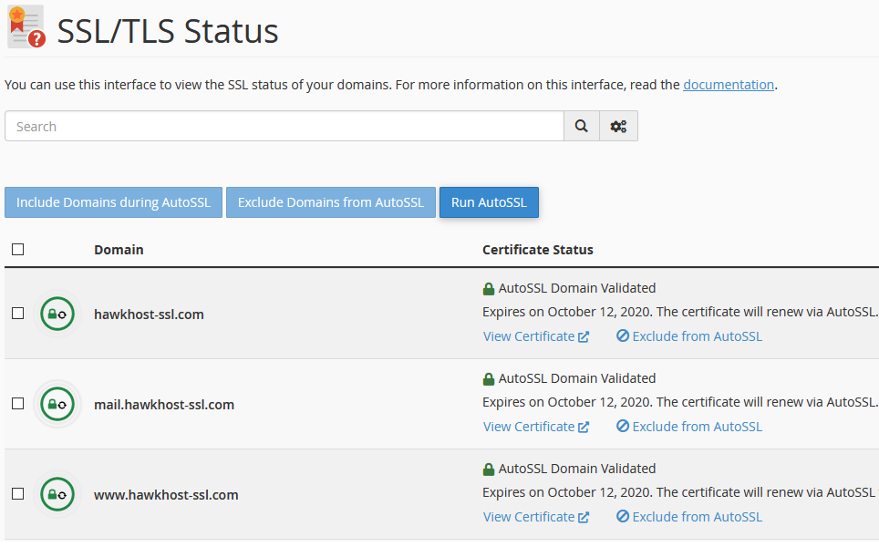Click the Run AutoSSL button
The width and height of the screenshot is (879, 547).
(x=489, y=201)
